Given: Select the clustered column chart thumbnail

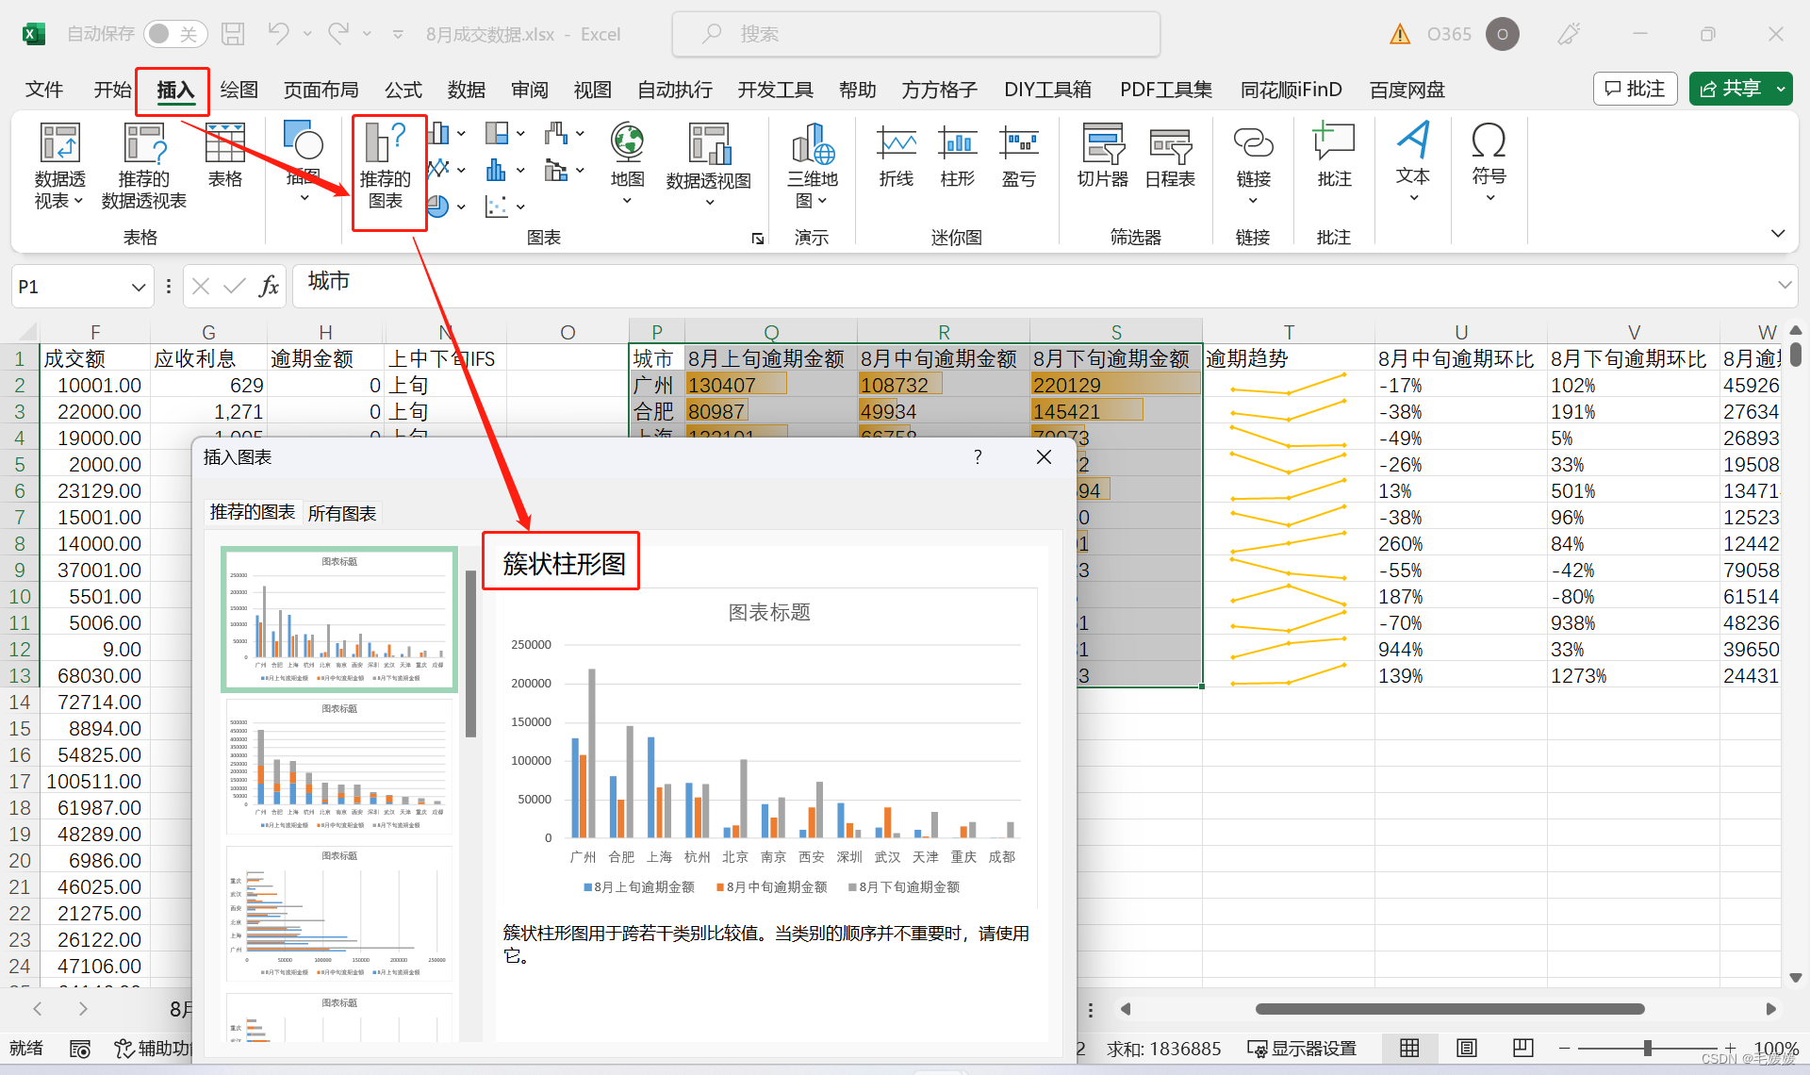Looking at the screenshot, I should point(339,620).
